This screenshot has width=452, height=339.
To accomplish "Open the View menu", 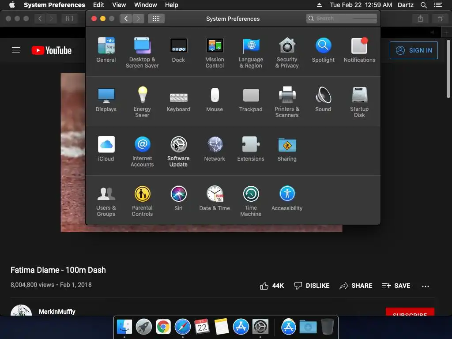I will [119, 5].
